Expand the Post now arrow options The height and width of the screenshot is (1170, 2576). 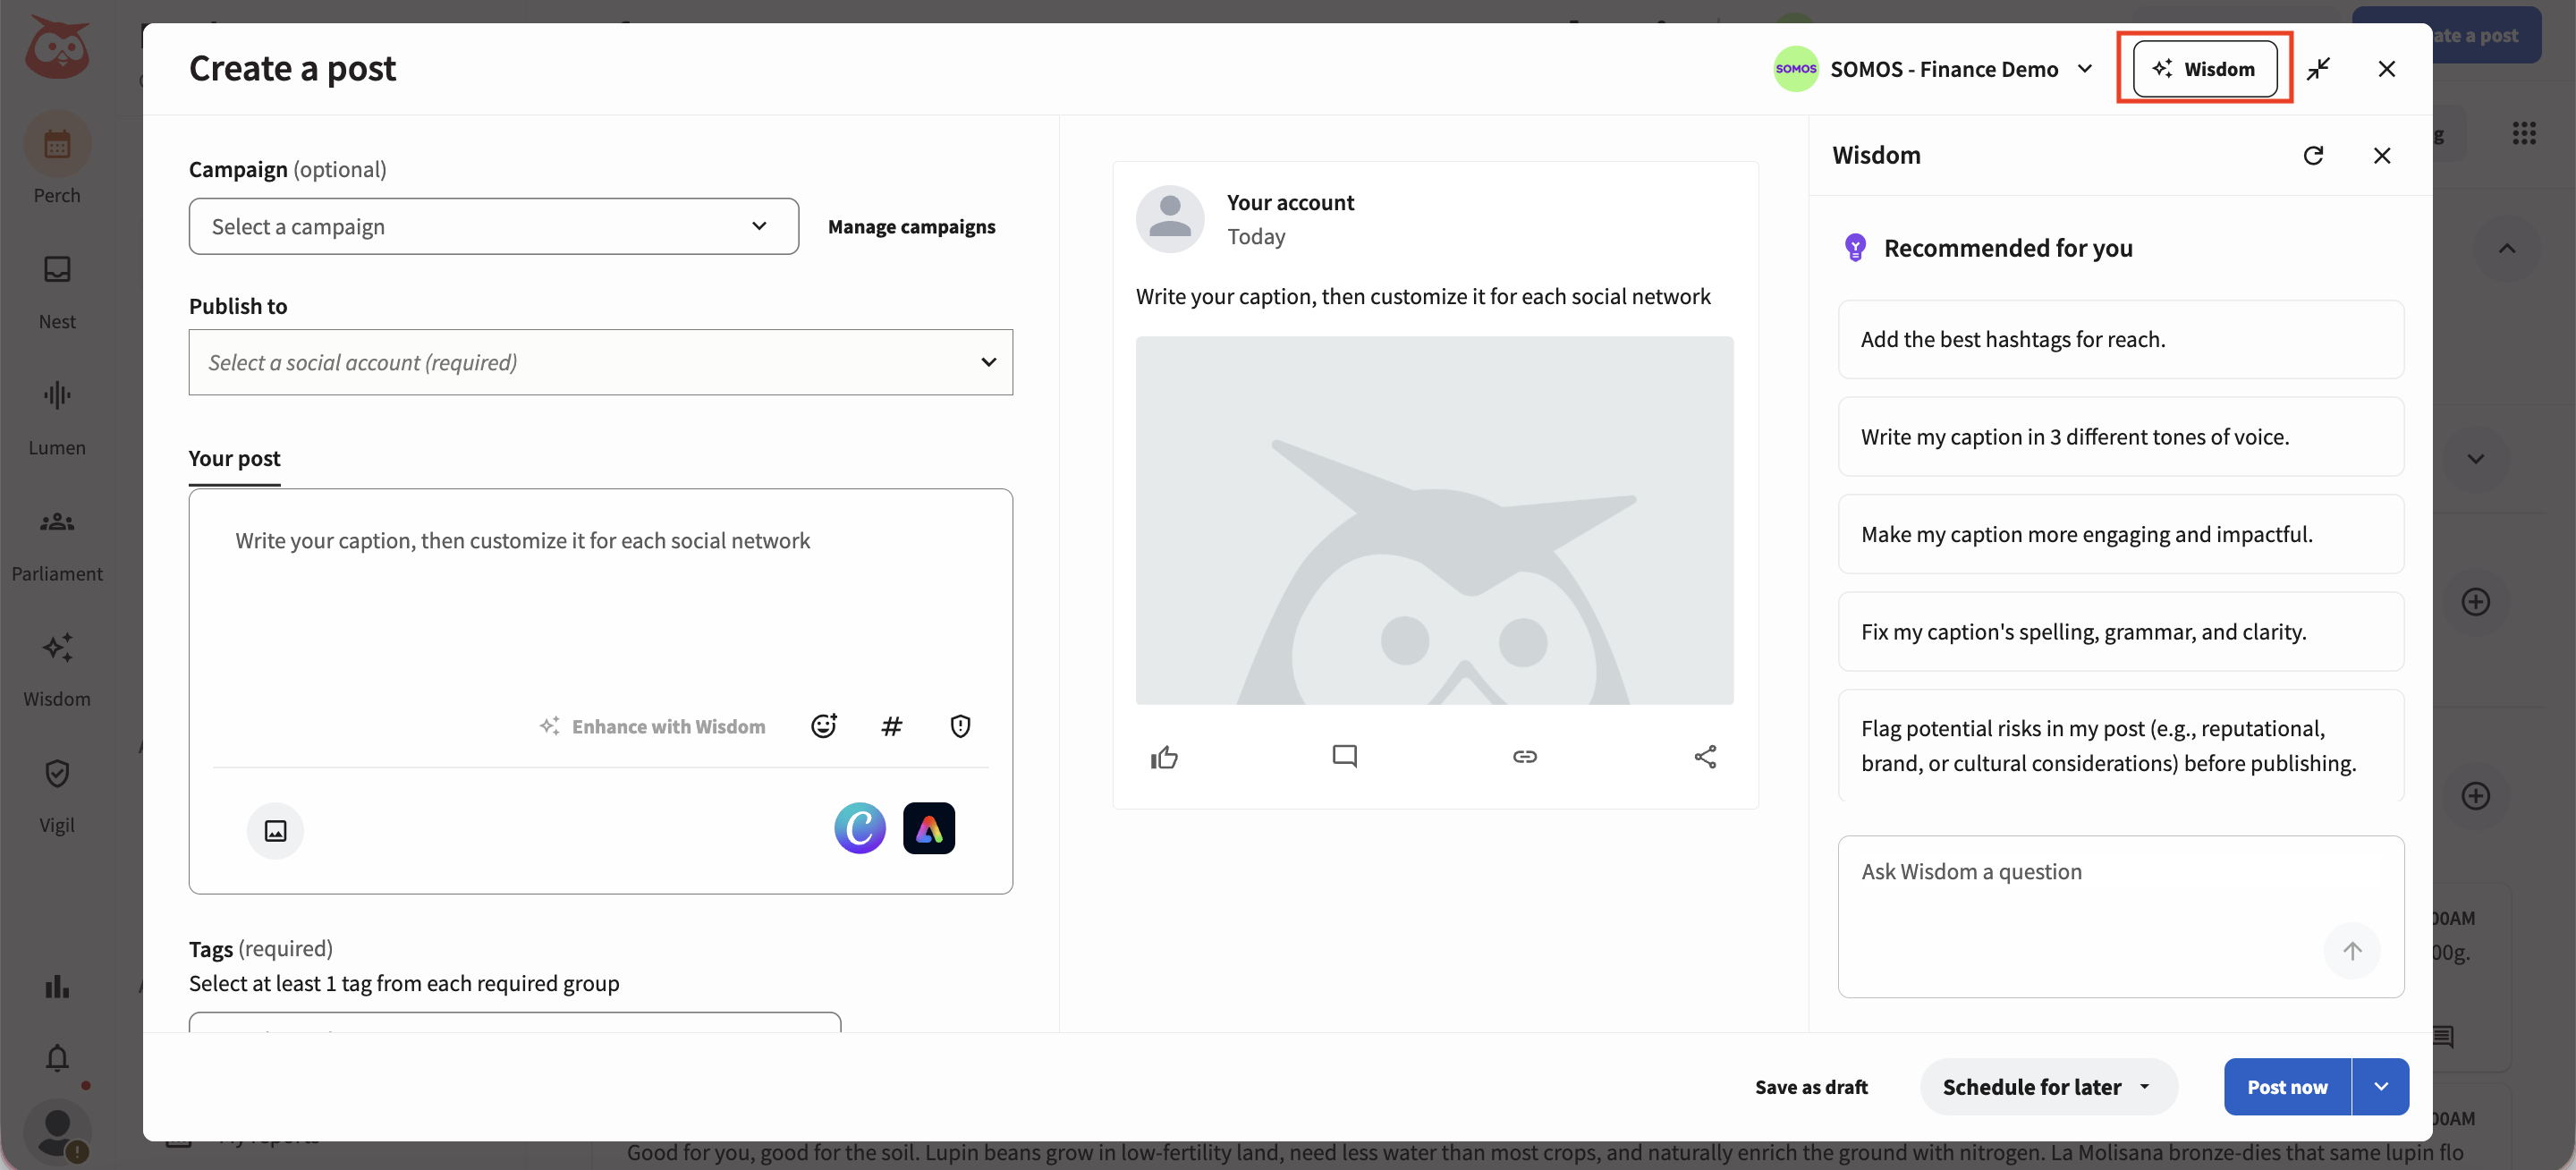pyautogui.click(x=2381, y=1087)
